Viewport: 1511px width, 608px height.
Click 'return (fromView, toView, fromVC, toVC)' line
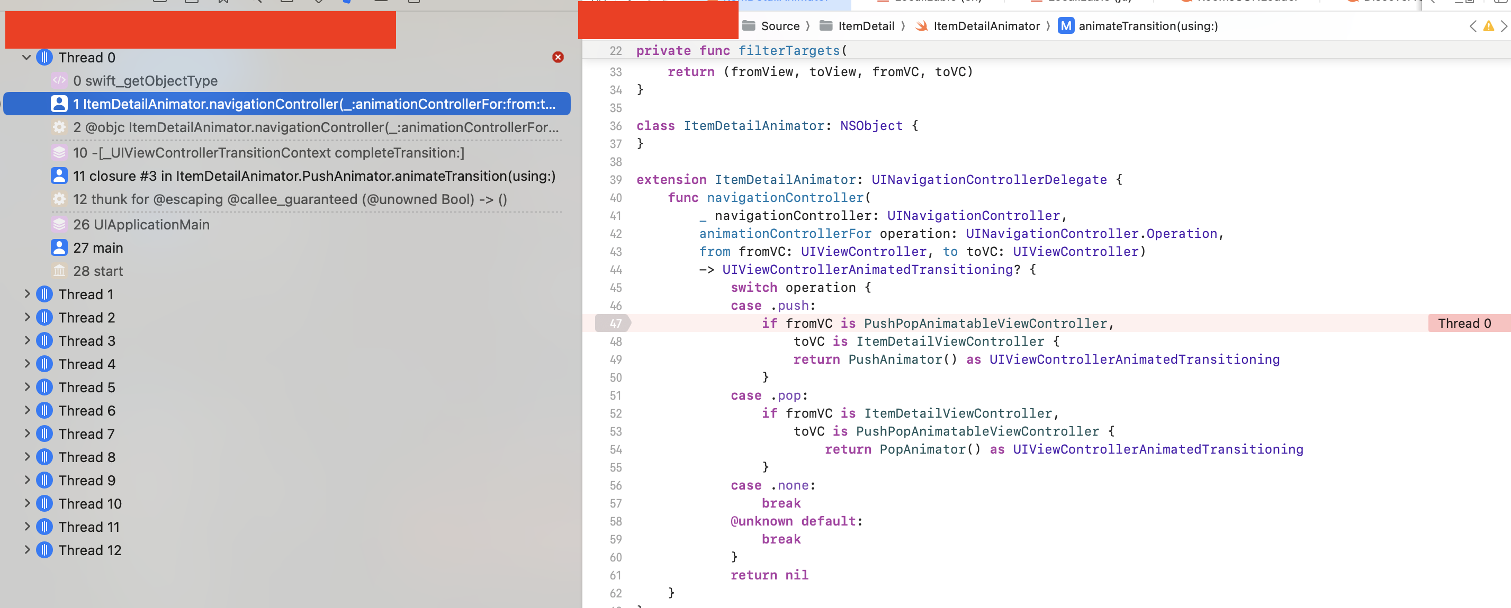[820, 71]
